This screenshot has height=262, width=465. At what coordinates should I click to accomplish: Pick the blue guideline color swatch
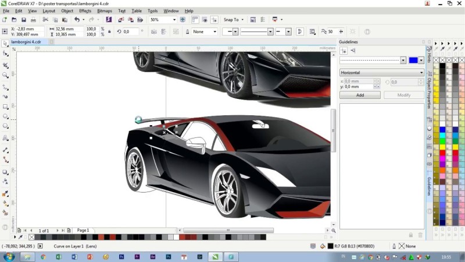[x=413, y=61]
